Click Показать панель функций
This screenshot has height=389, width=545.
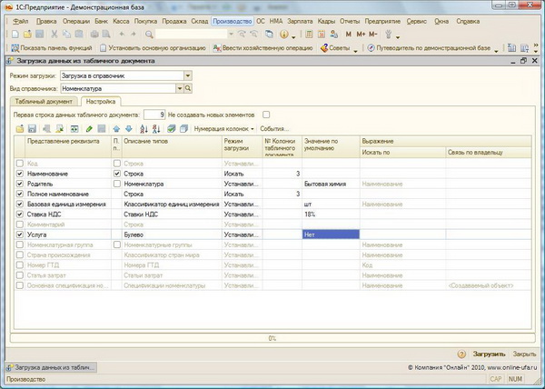tap(52, 48)
